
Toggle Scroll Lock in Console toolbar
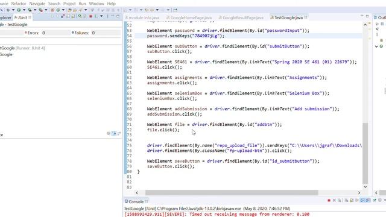(352, 200)
